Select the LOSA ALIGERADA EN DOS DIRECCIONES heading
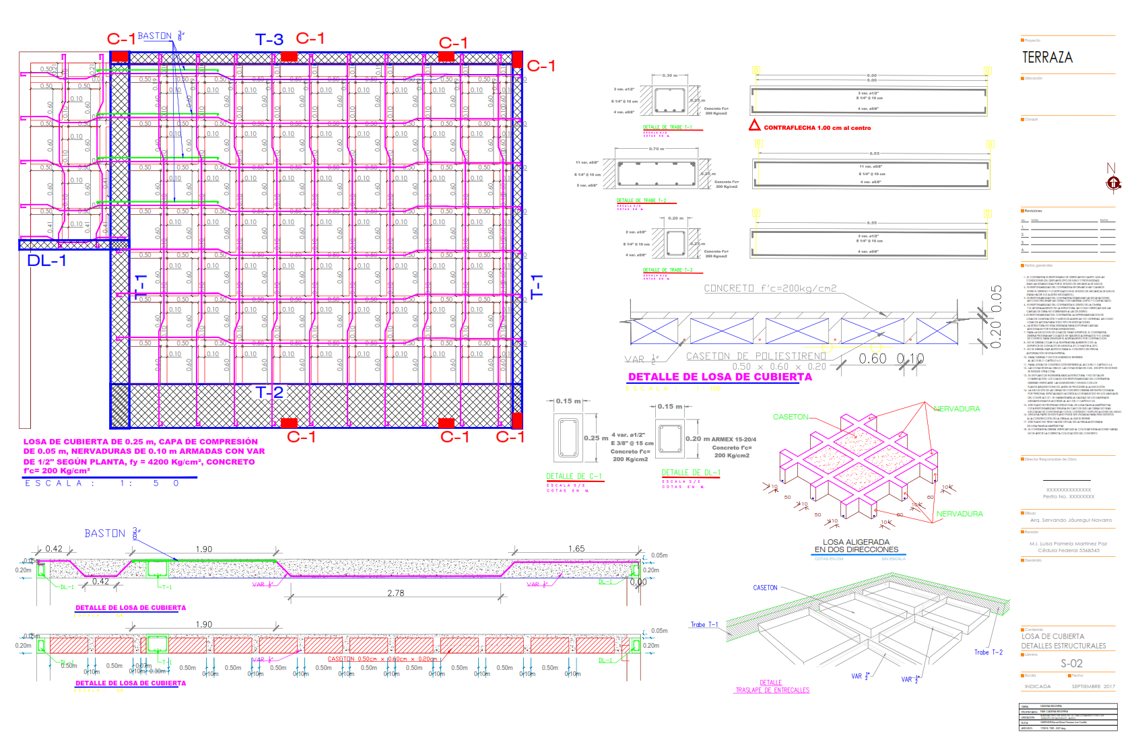 tap(856, 545)
